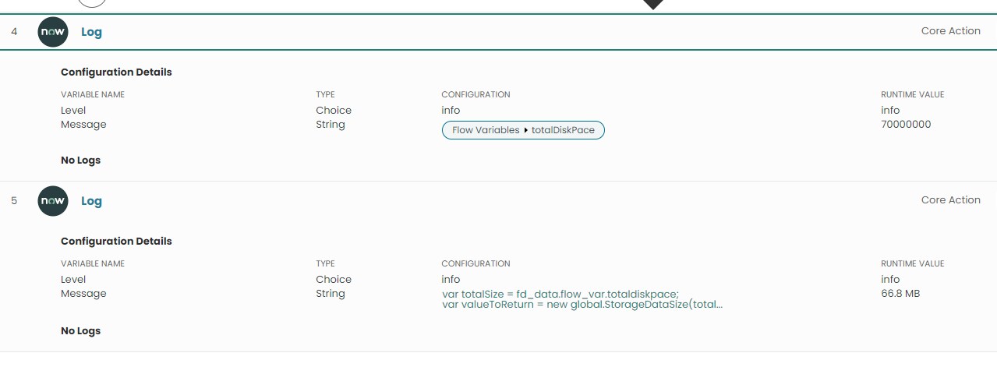Open the step 4 Log title link
997x367 pixels.
pyautogui.click(x=91, y=32)
